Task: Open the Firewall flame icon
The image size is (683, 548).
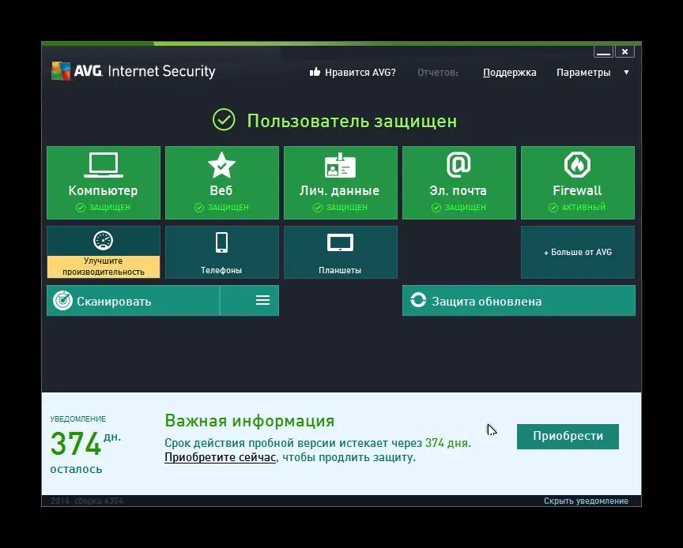Action: (x=577, y=165)
